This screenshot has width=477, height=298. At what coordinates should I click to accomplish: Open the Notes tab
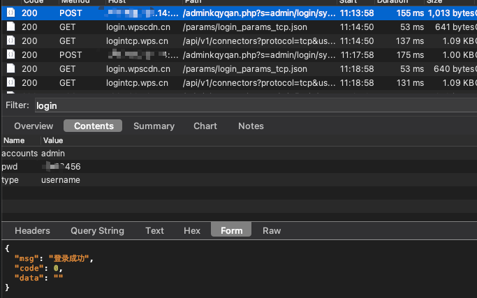251,126
